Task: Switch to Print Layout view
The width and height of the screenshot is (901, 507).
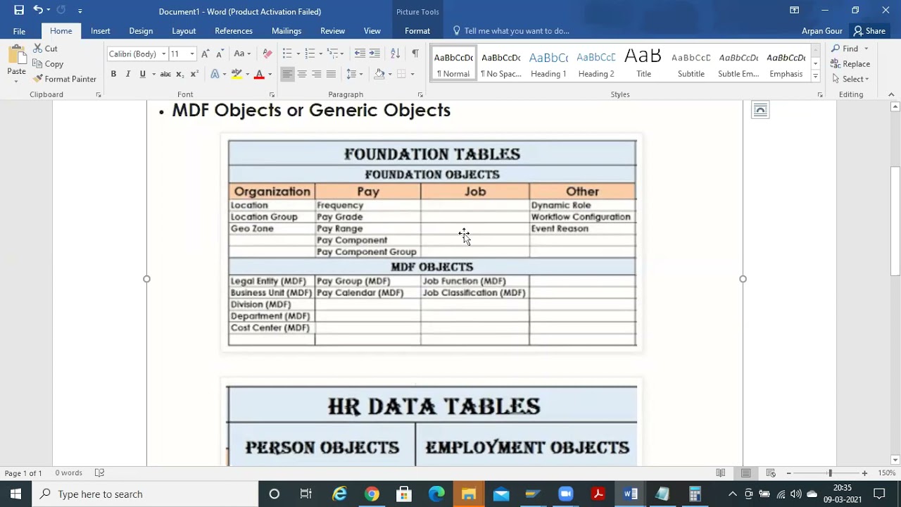Action: pyautogui.click(x=745, y=473)
